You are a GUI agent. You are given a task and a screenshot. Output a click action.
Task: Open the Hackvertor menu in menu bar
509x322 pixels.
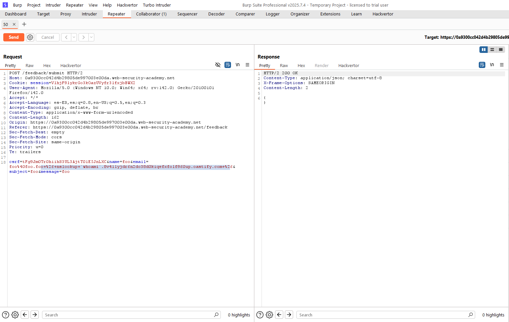(127, 5)
